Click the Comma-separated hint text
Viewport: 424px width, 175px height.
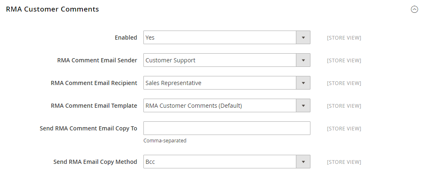tap(165, 141)
